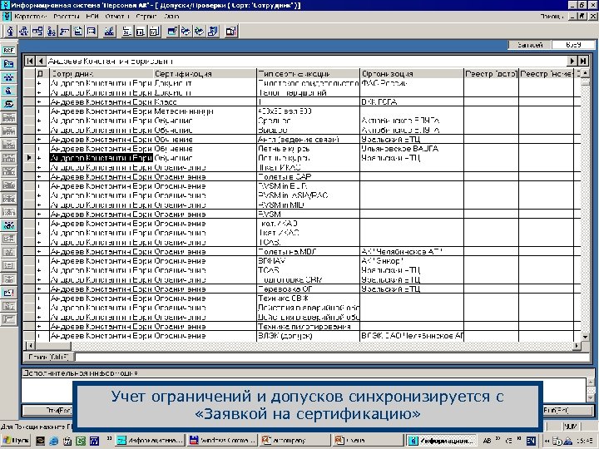The image size is (599, 449).
Task: Go to the first record
Action: (30, 61)
